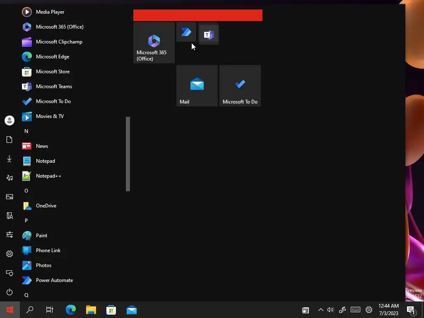Open volume control in system tray
Viewport: 424px width, 318px height.
coord(330,310)
